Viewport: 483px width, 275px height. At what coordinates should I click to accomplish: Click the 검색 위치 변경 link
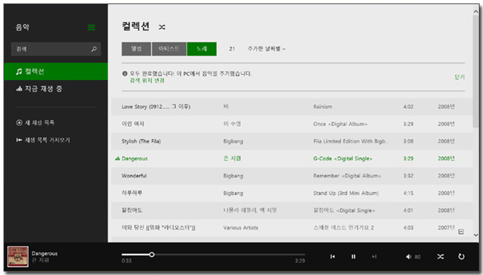(147, 81)
